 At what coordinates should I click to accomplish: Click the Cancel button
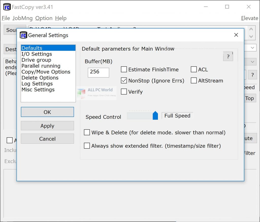click(x=47, y=139)
